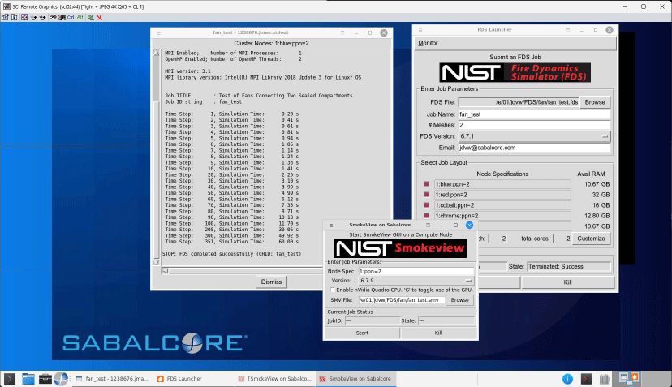This screenshot has width=672, height=387.
Task: Kill the job in FDS Launcher
Action: point(567,282)
